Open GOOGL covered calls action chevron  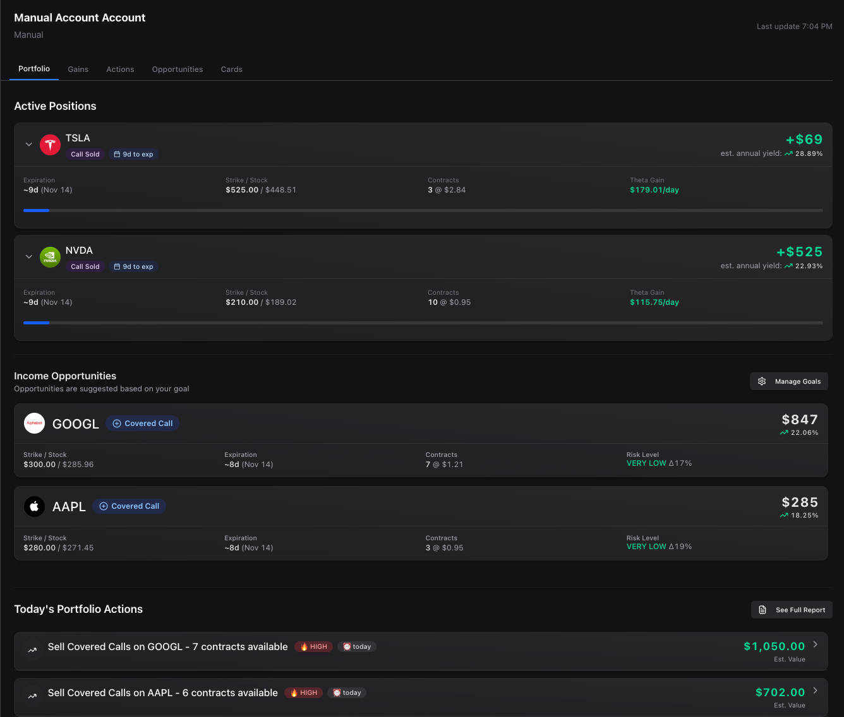pos(815,644)
